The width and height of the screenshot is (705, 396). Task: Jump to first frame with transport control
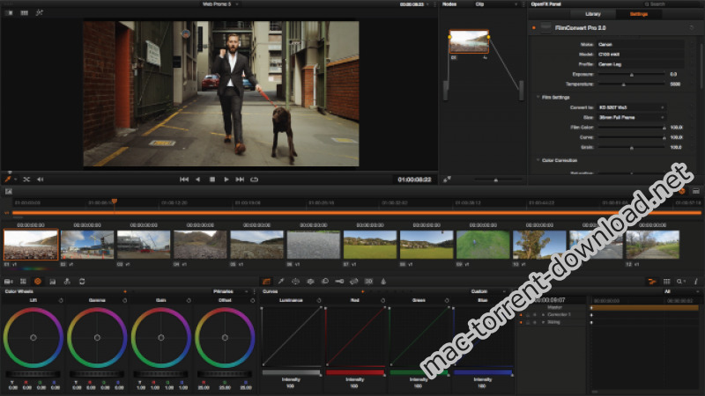(183, 179)
